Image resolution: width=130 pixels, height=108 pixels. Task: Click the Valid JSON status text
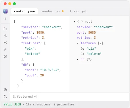[12, 104]
